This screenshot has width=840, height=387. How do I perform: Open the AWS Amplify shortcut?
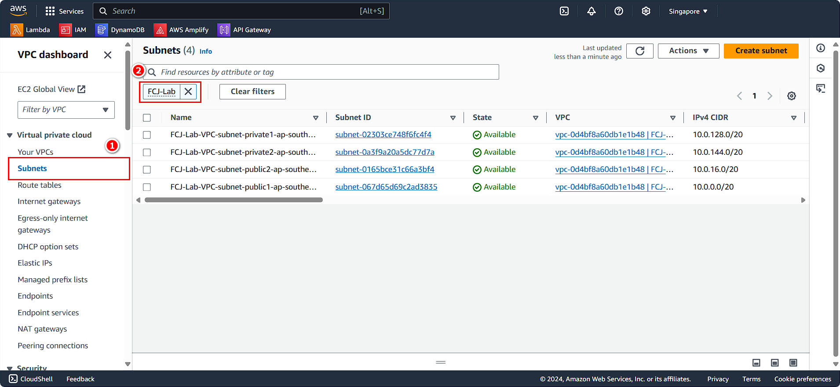coord(181,30)
